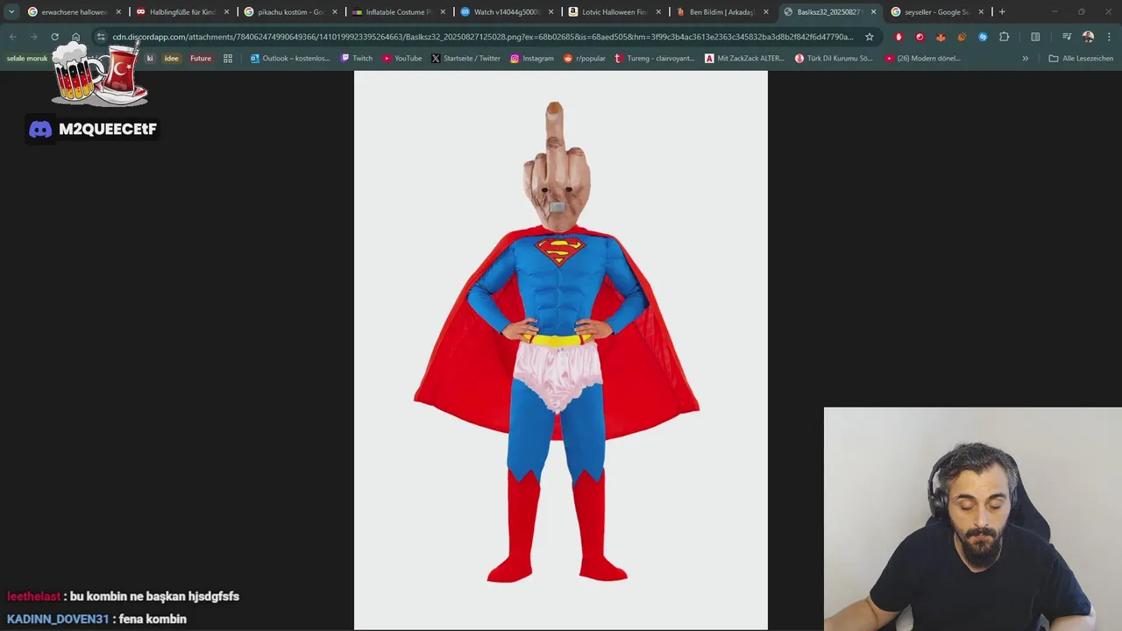Open '(26) Modern dönel' YouTube bookmark

(923, 59)
